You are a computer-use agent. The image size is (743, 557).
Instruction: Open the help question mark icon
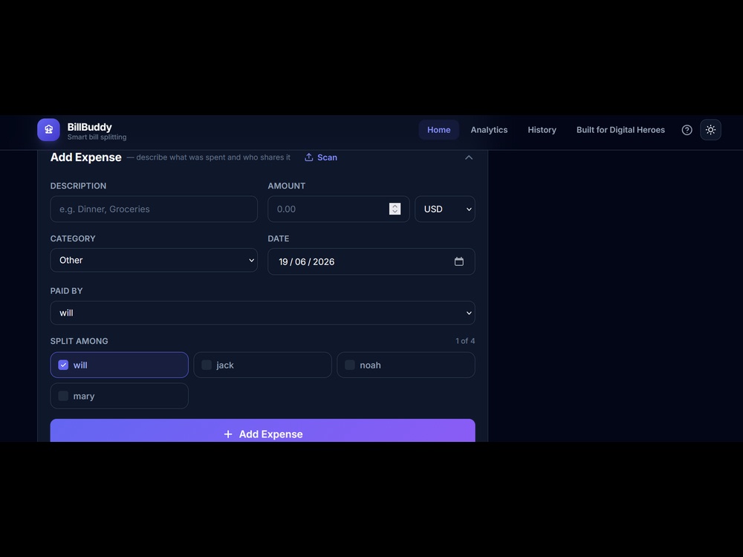click(687, 130)
